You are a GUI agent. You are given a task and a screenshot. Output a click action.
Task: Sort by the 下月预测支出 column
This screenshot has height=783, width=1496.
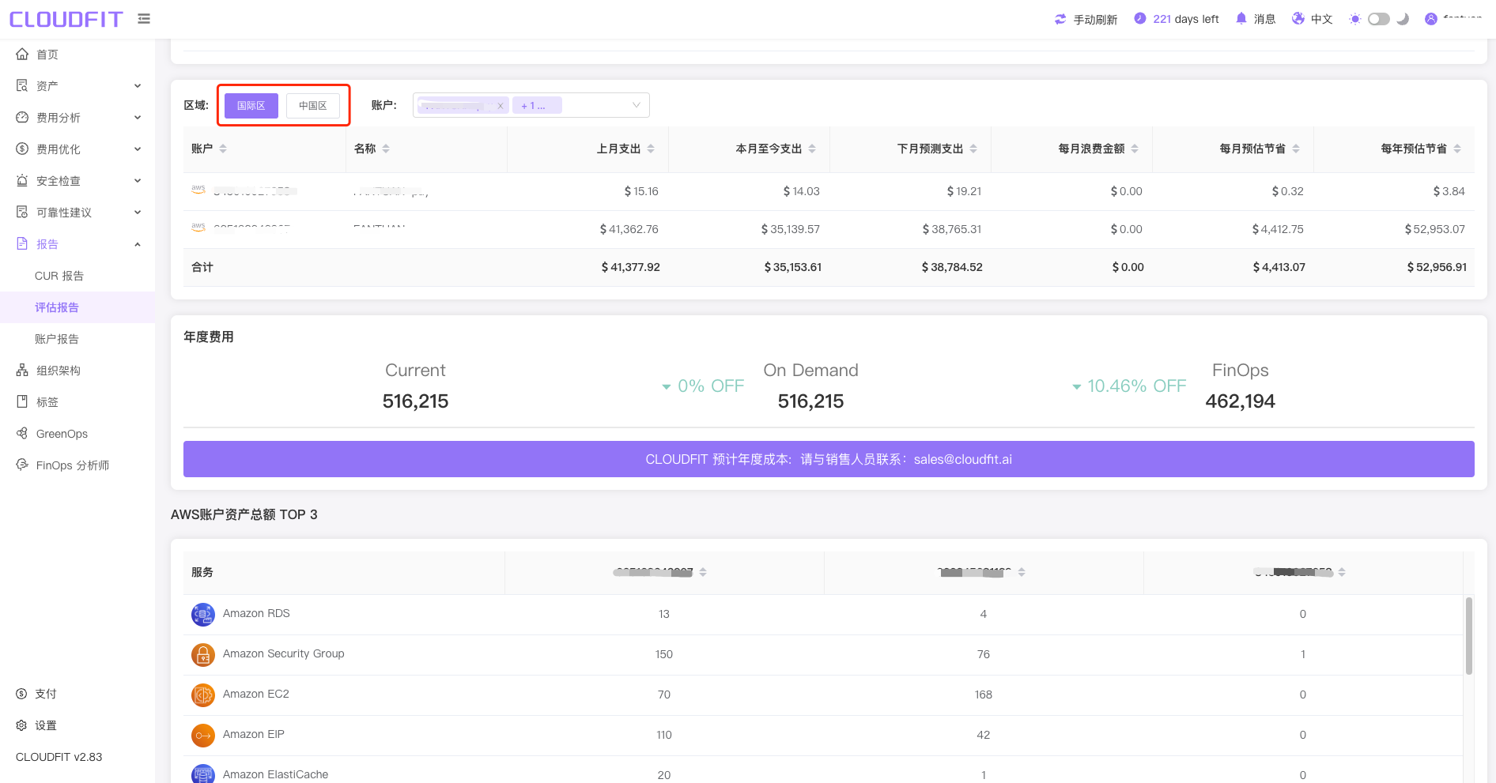tap(973, 149)
